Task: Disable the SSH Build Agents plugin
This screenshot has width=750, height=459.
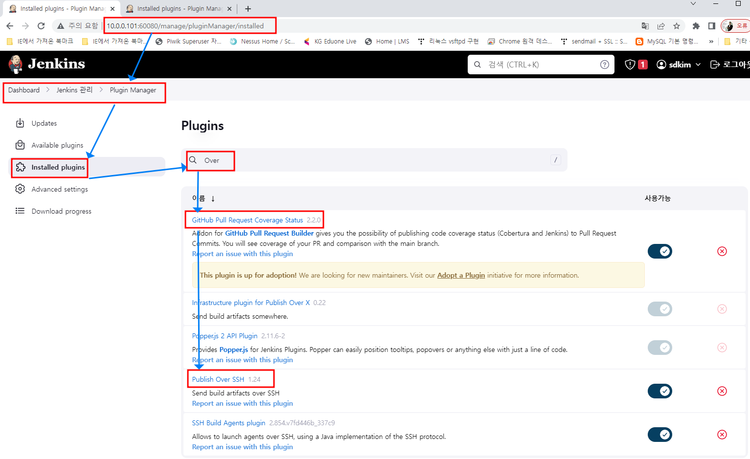Action: 660,435
